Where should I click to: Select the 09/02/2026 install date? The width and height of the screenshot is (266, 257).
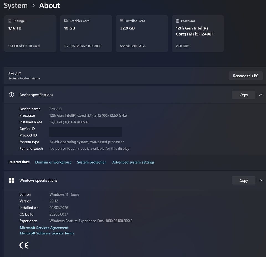point(59,208)
